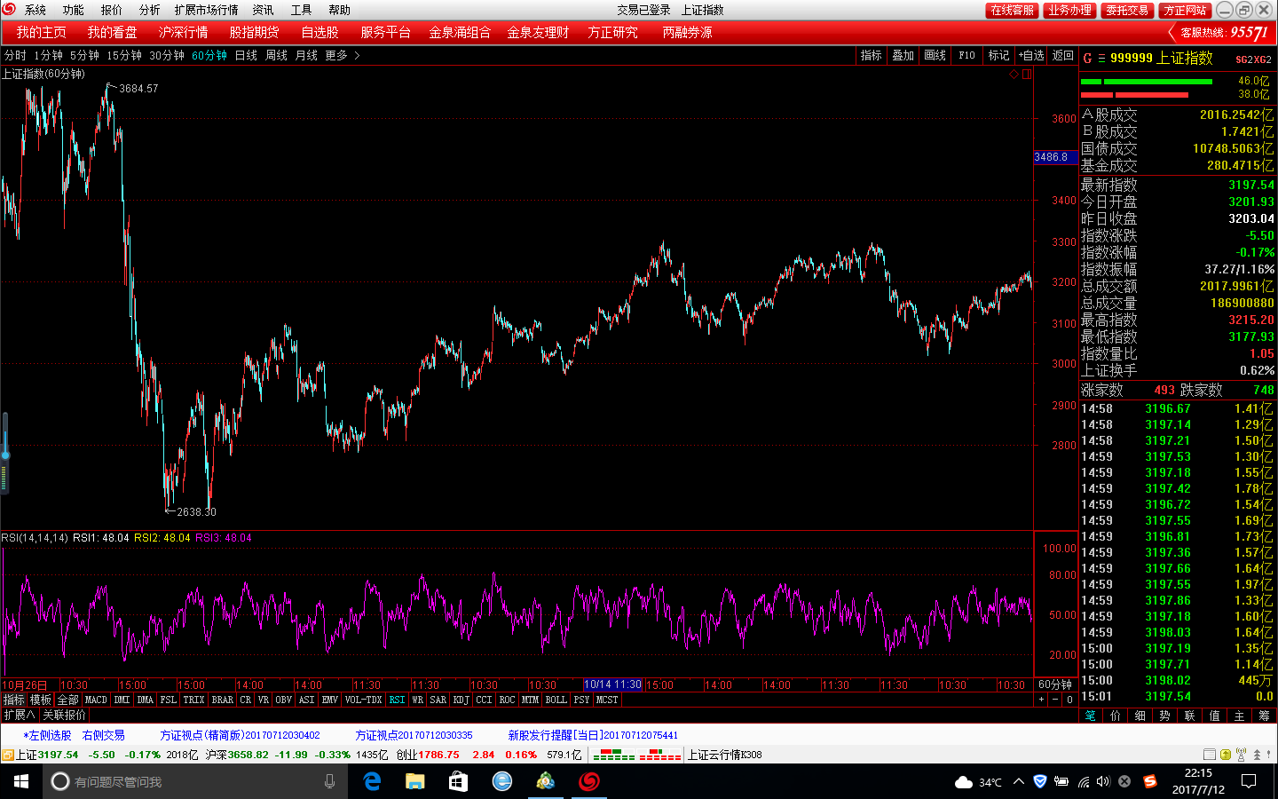1278x799 pixels.
Task: Open the 工具 menu
Action: click(x=302, y=10)
